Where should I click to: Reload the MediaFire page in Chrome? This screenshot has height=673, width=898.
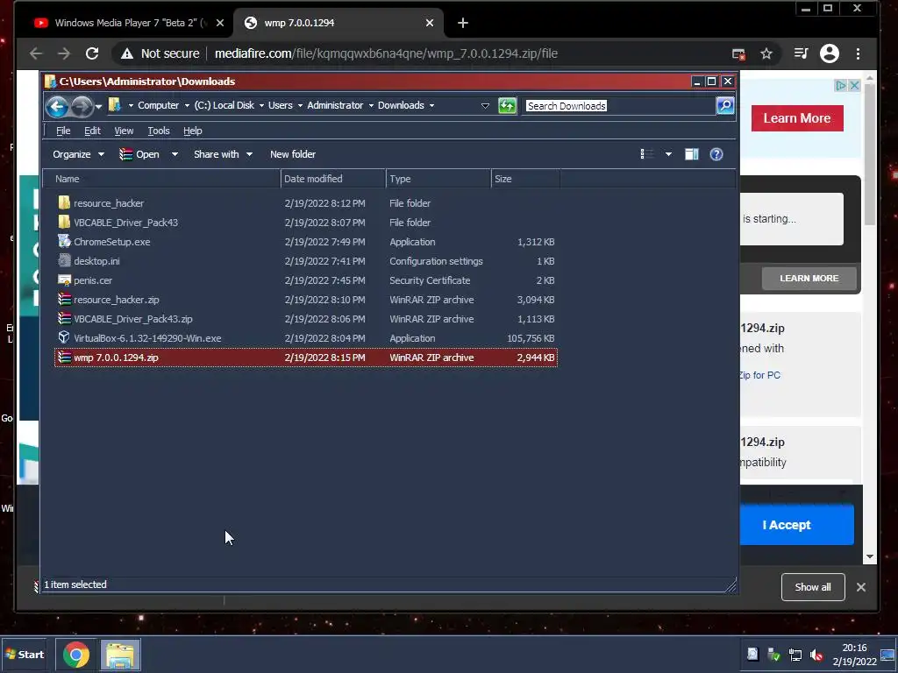[x=91, y=53]
